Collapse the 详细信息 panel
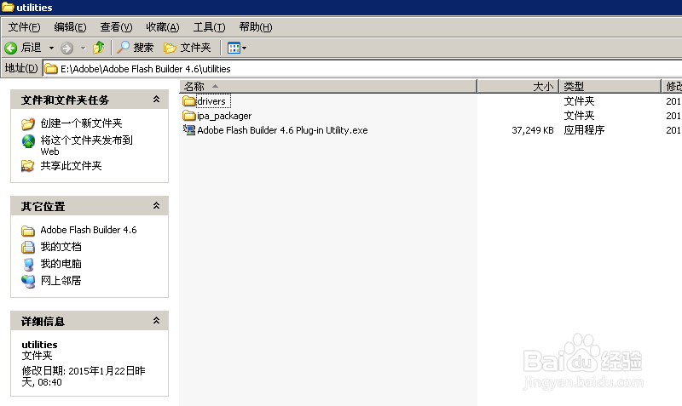682x406 pixels. 156,321
